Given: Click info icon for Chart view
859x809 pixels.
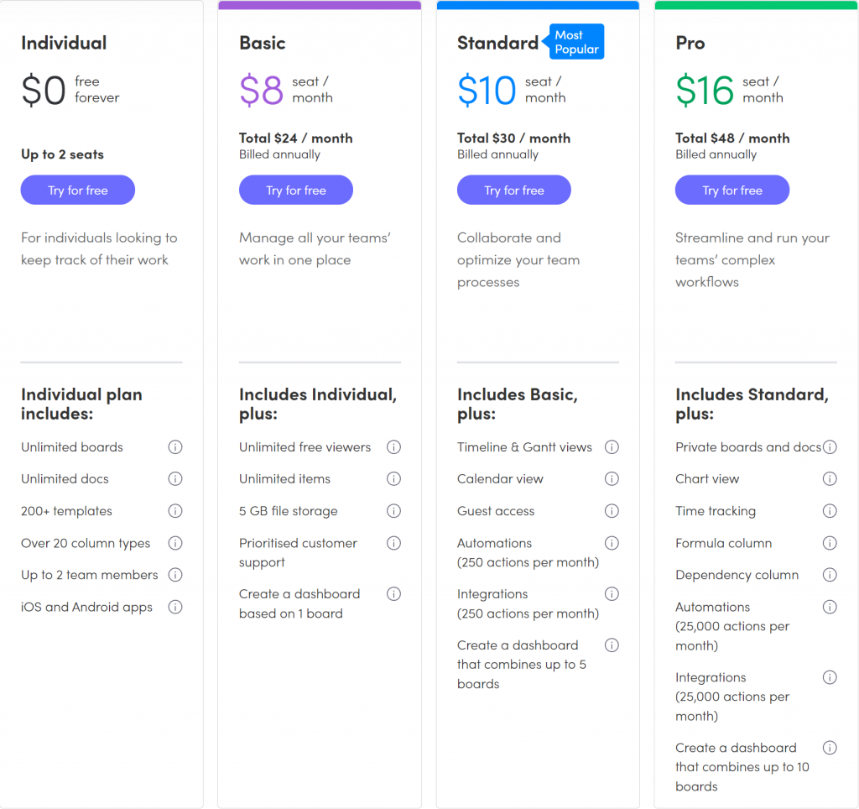Looking at the screenshot, I should 830,479.
